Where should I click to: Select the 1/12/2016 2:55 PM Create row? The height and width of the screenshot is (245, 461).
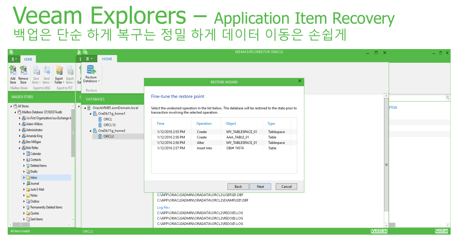point(224,132)
